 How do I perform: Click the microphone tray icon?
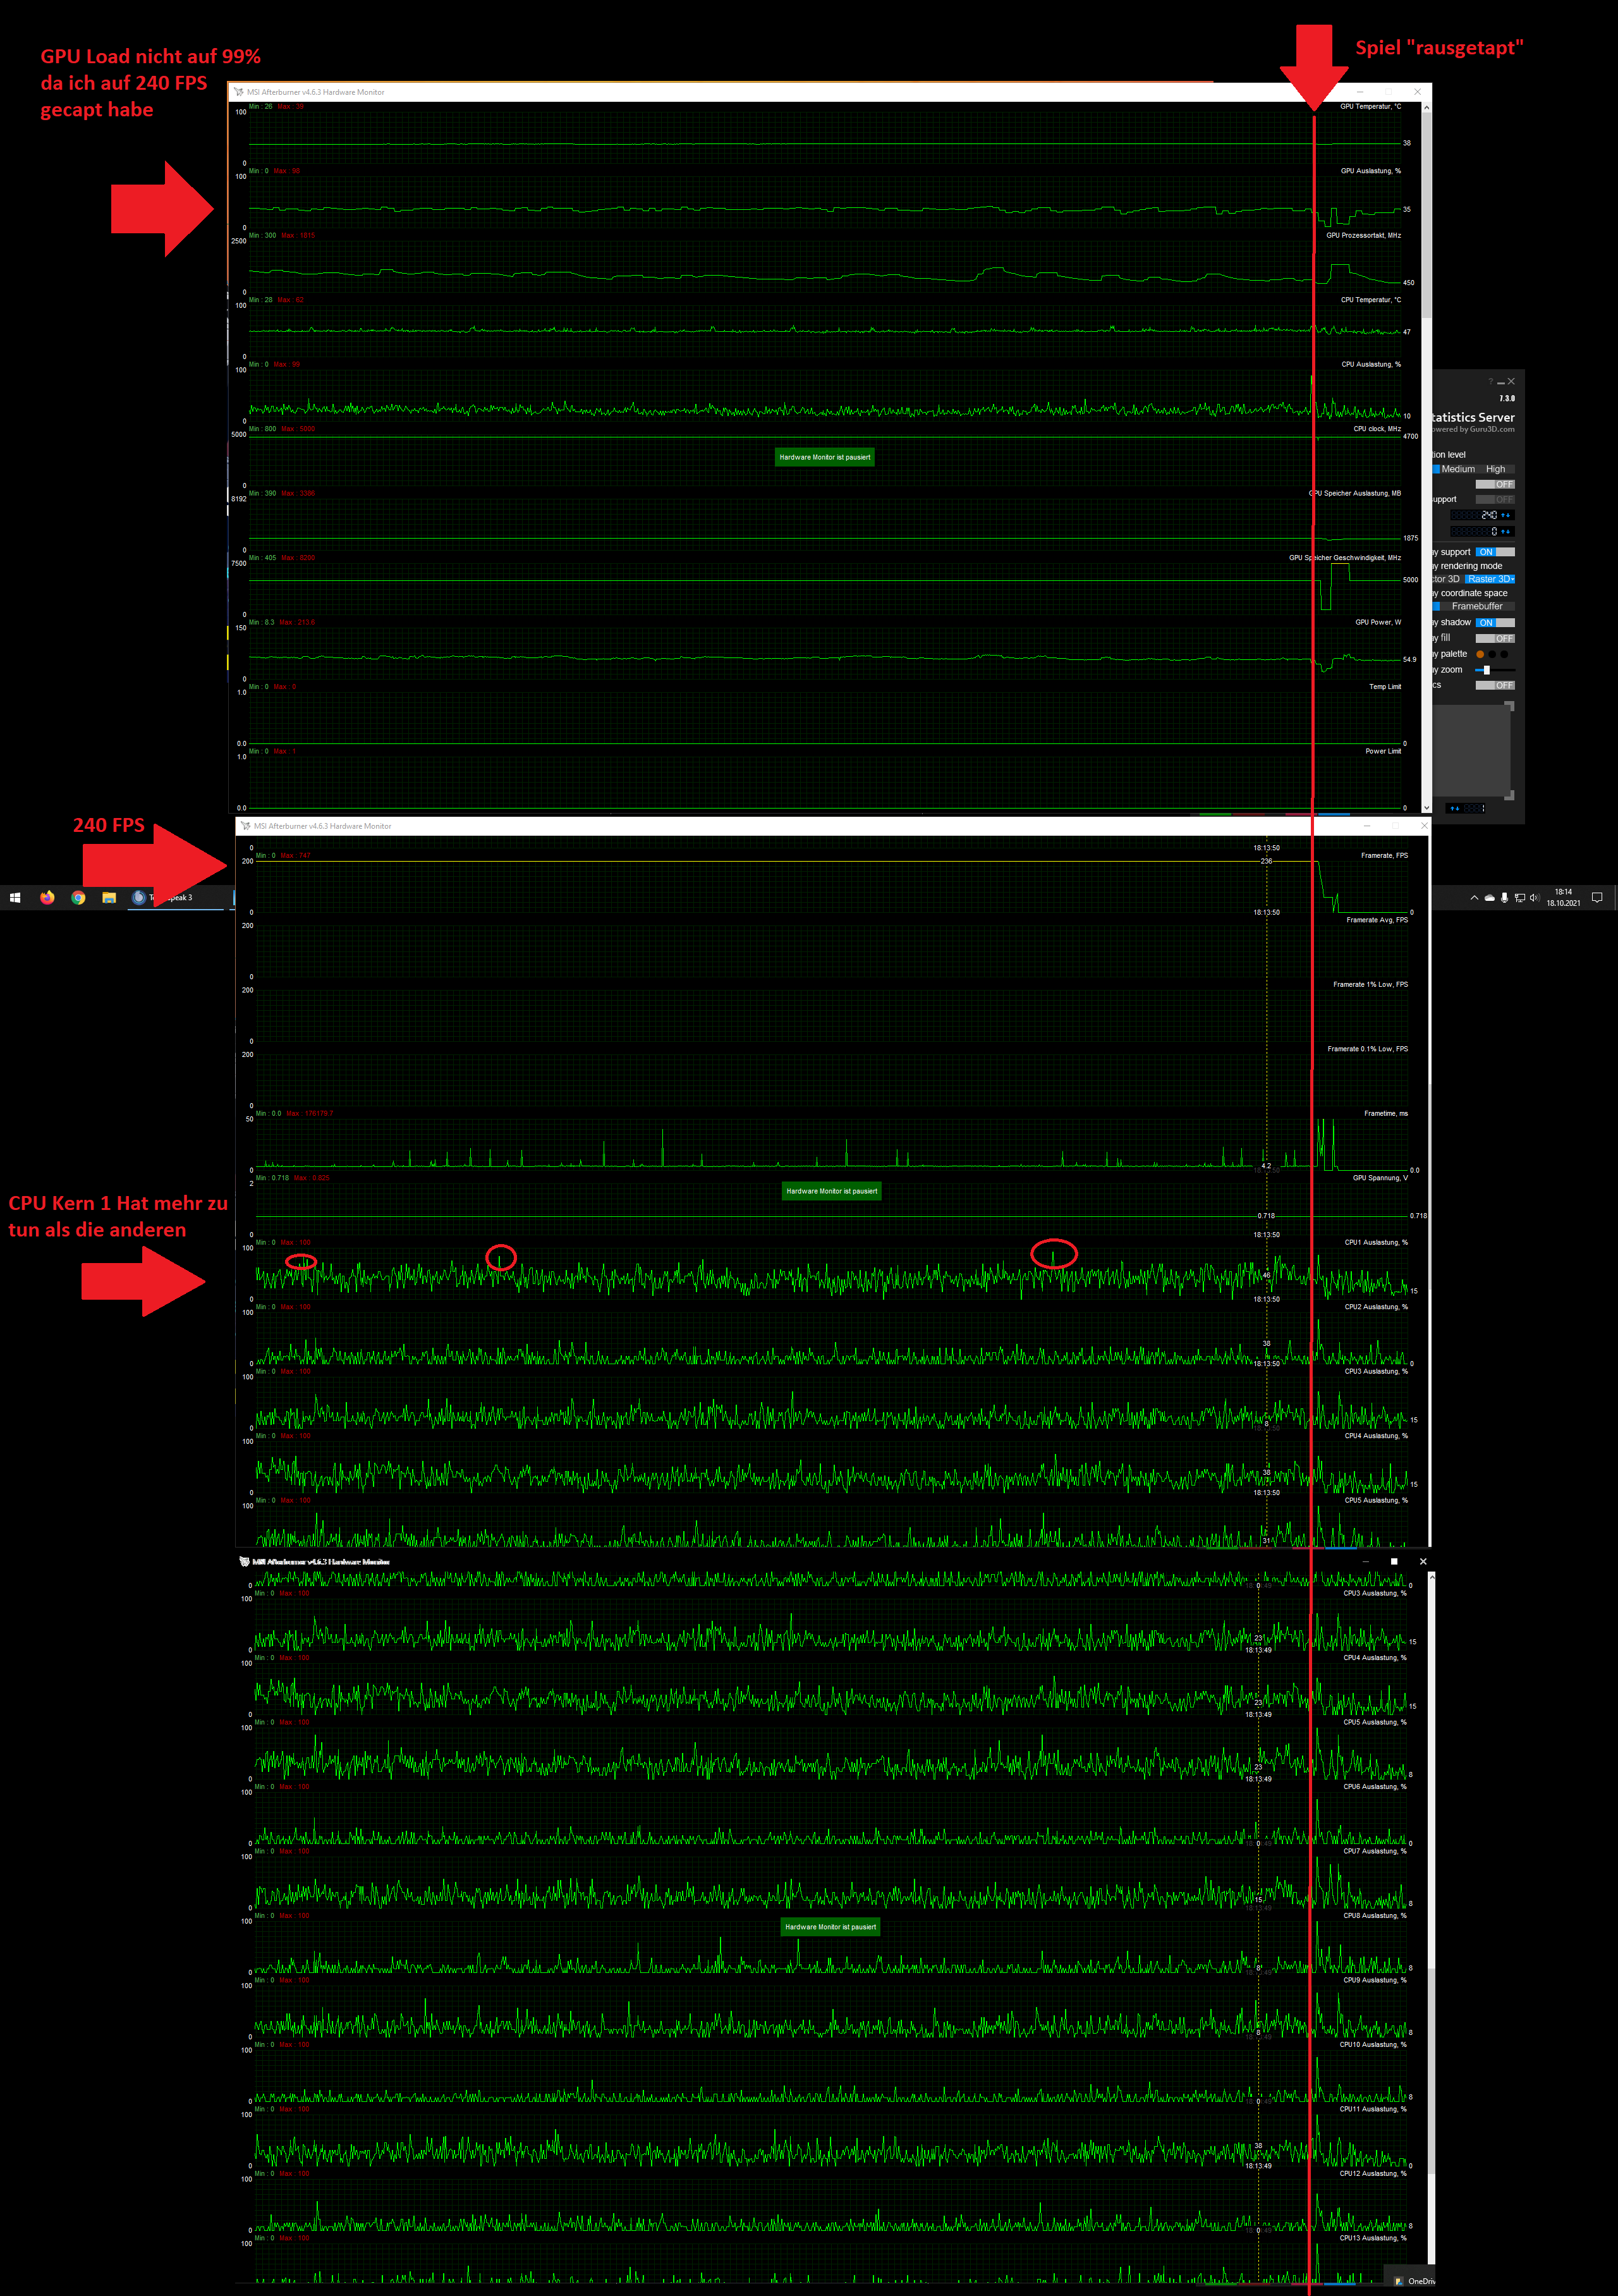pos(1504,897)
